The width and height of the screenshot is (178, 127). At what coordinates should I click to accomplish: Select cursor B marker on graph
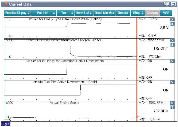(x=138, y=117)
